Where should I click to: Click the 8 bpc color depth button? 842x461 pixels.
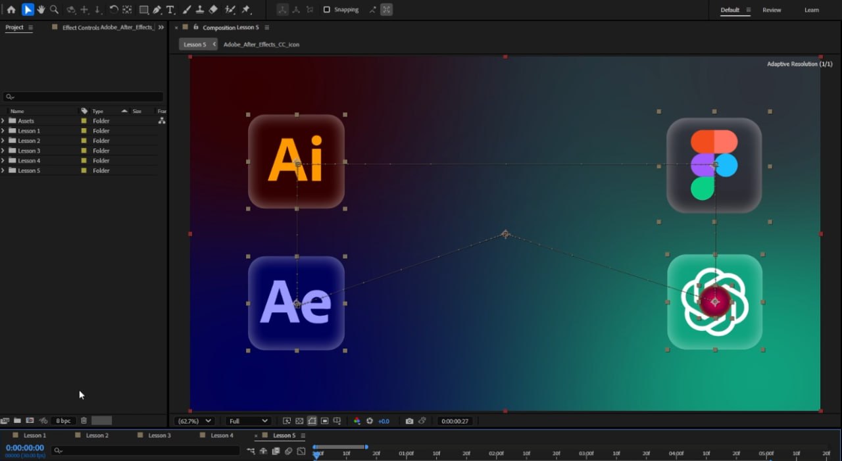coord(63,420)
